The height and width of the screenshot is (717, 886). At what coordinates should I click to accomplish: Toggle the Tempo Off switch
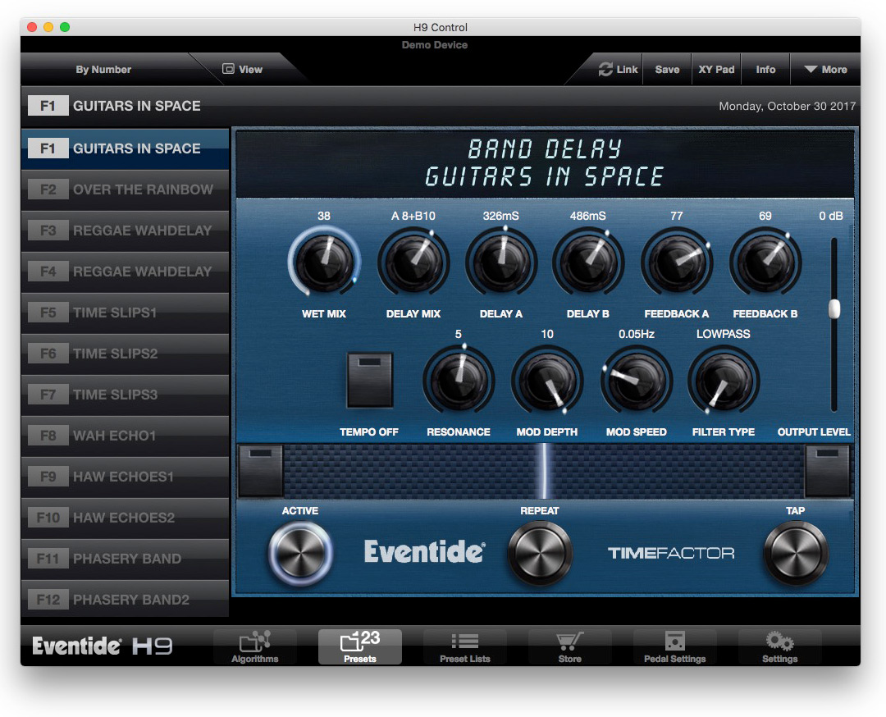tap(369, 379)
